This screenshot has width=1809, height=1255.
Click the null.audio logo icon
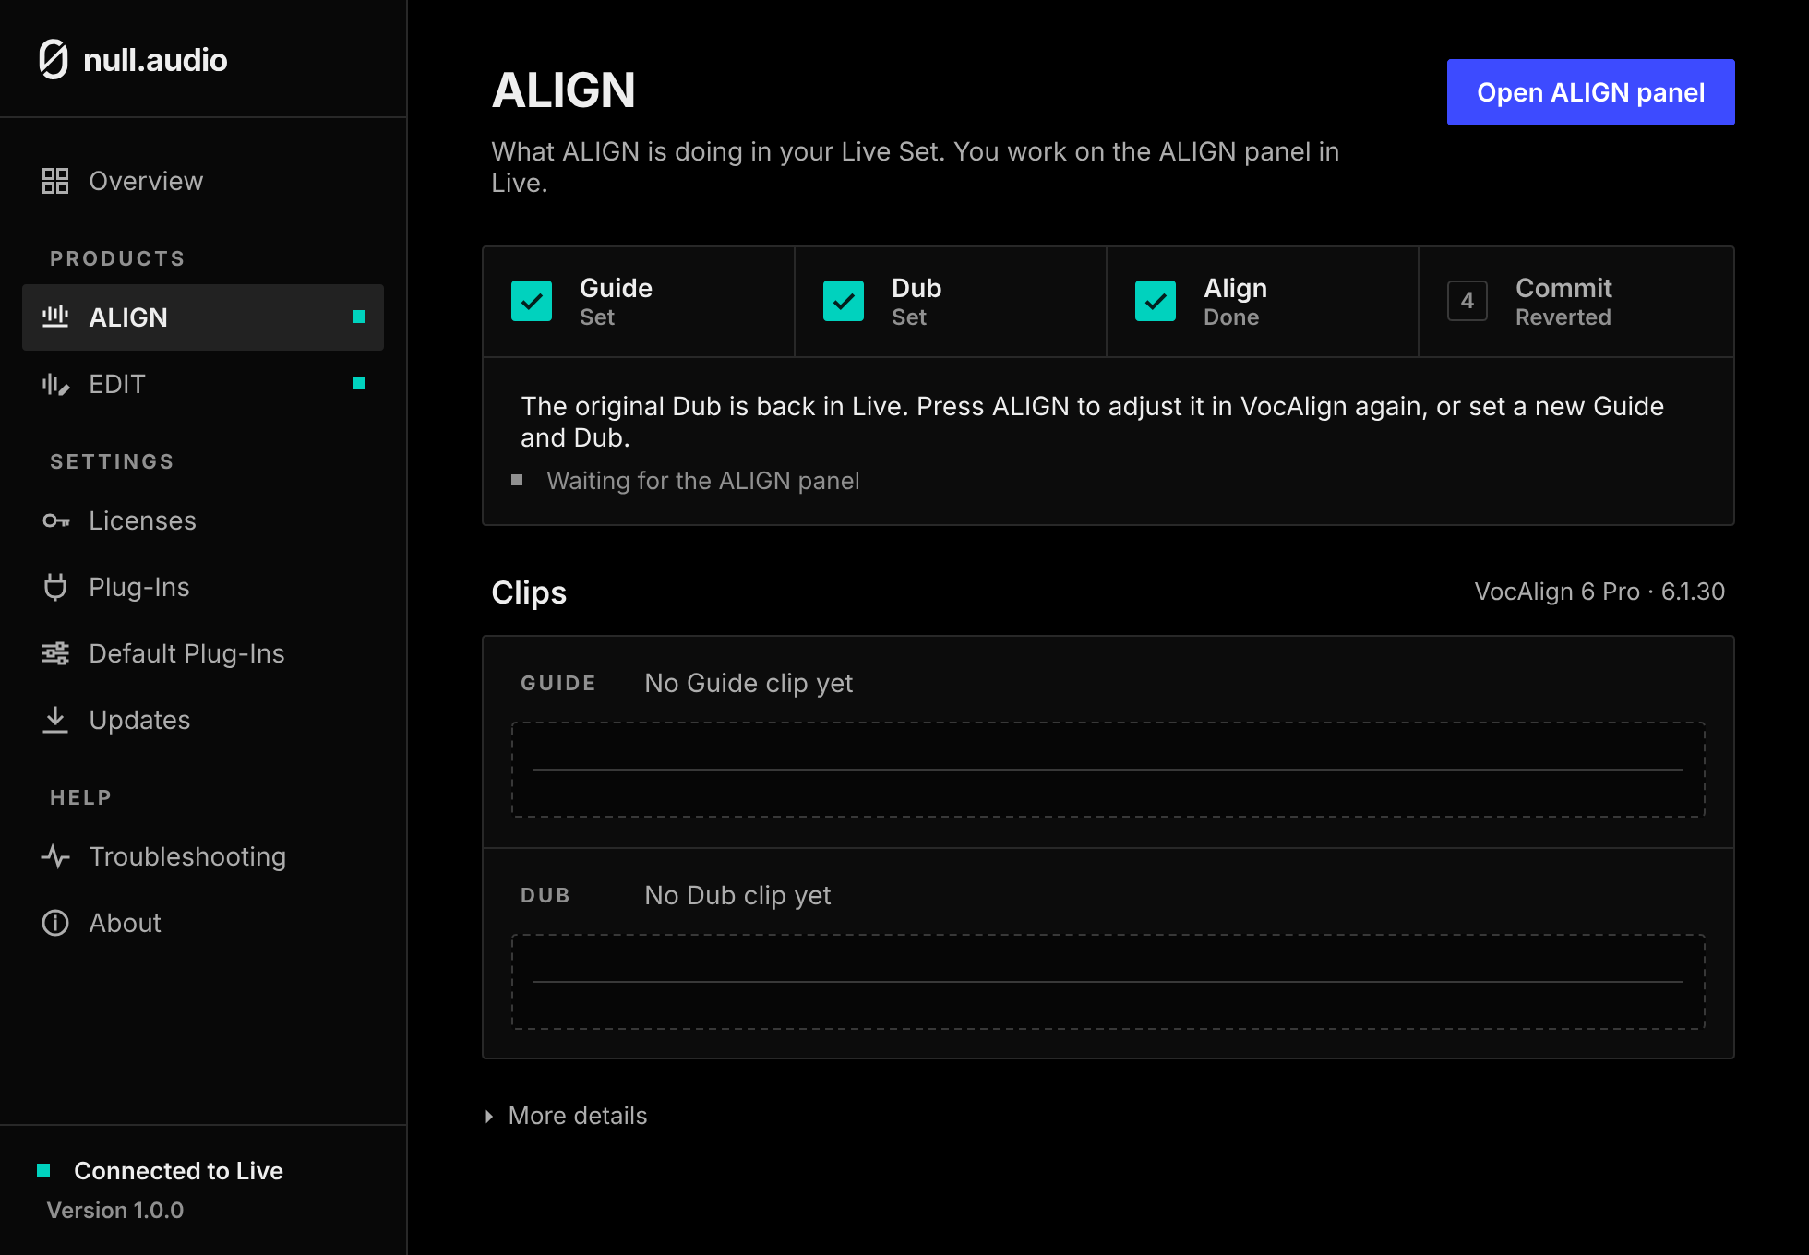click(x=54, y=60)
